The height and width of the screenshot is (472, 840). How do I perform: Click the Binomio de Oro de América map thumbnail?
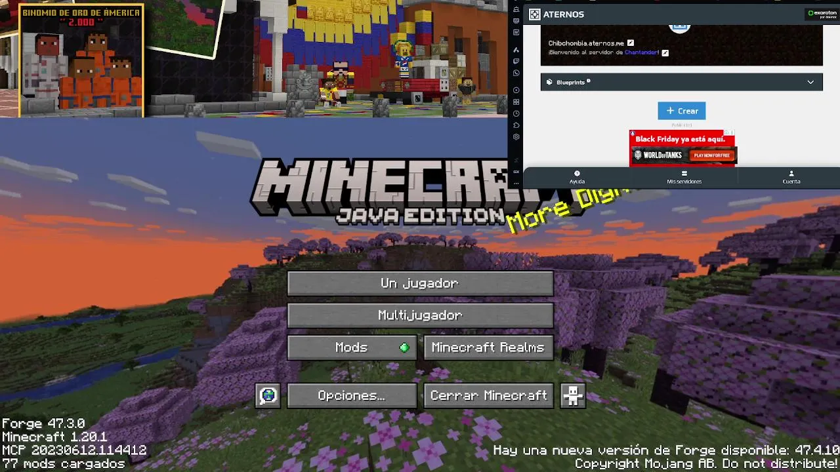tap(81, 60)
